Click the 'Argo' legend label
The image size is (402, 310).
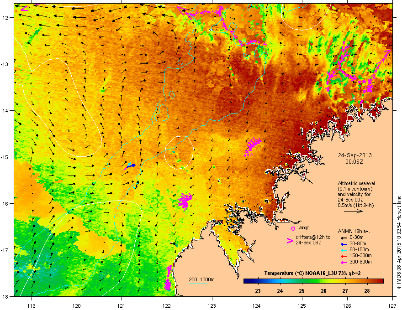point(304,227)
